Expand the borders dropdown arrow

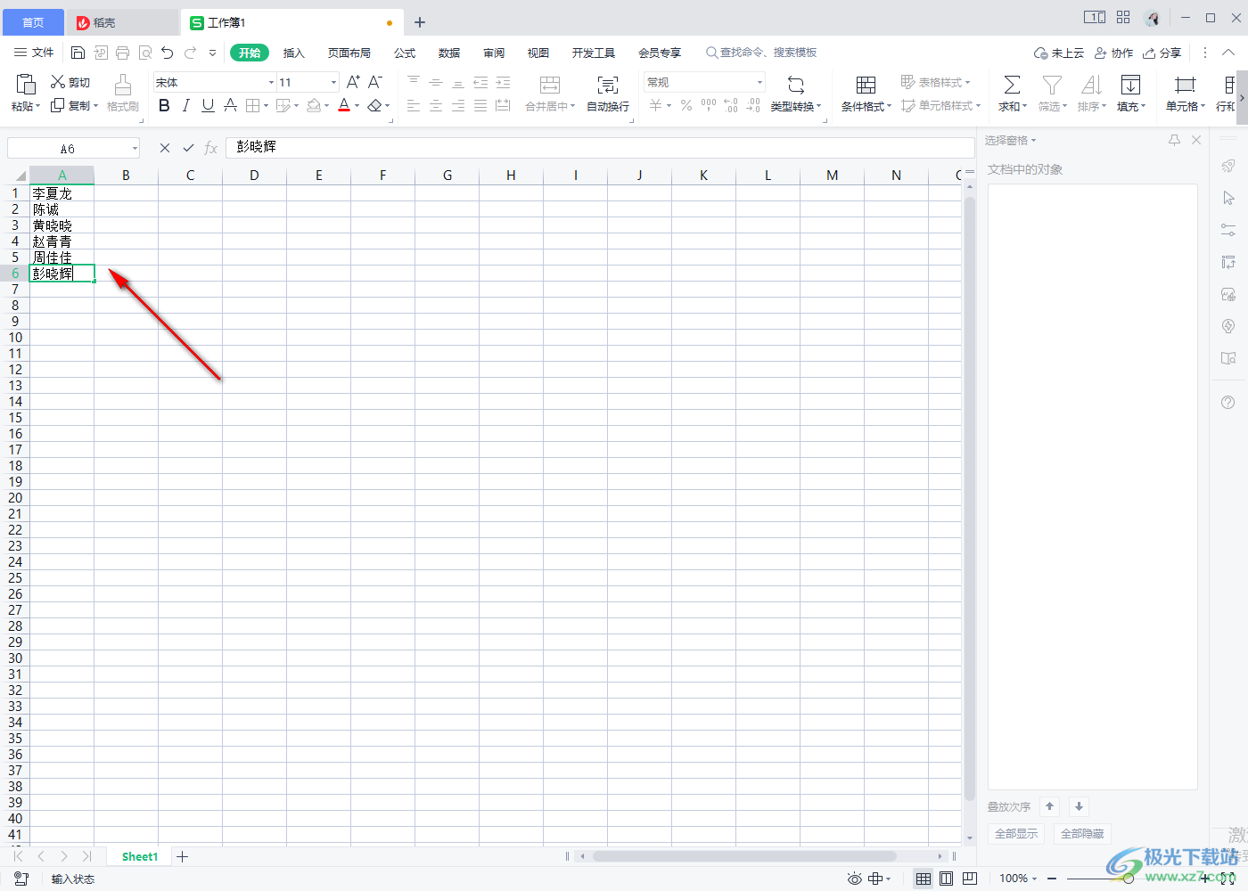(x=267, y=106)
